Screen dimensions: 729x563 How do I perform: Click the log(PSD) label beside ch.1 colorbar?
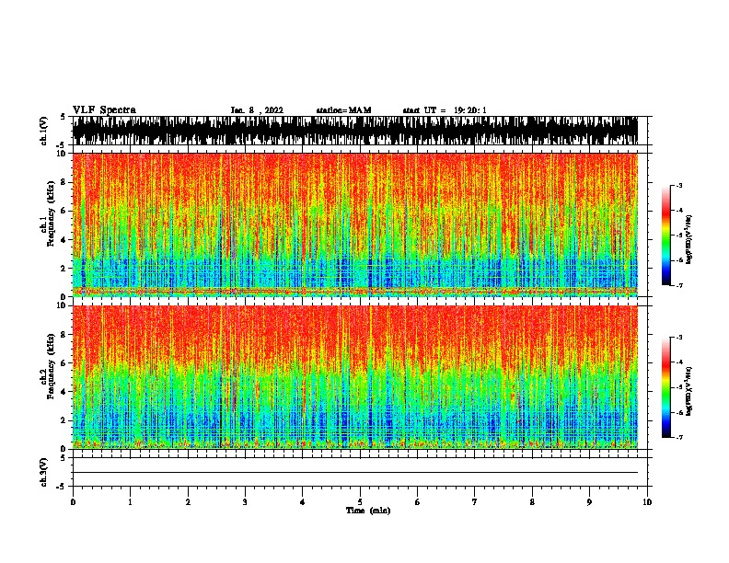coord(689,239)
